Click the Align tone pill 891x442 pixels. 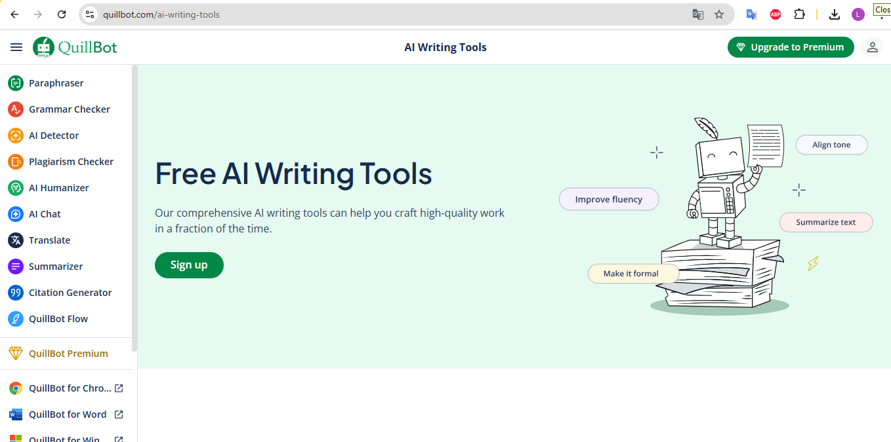point(831,145)
